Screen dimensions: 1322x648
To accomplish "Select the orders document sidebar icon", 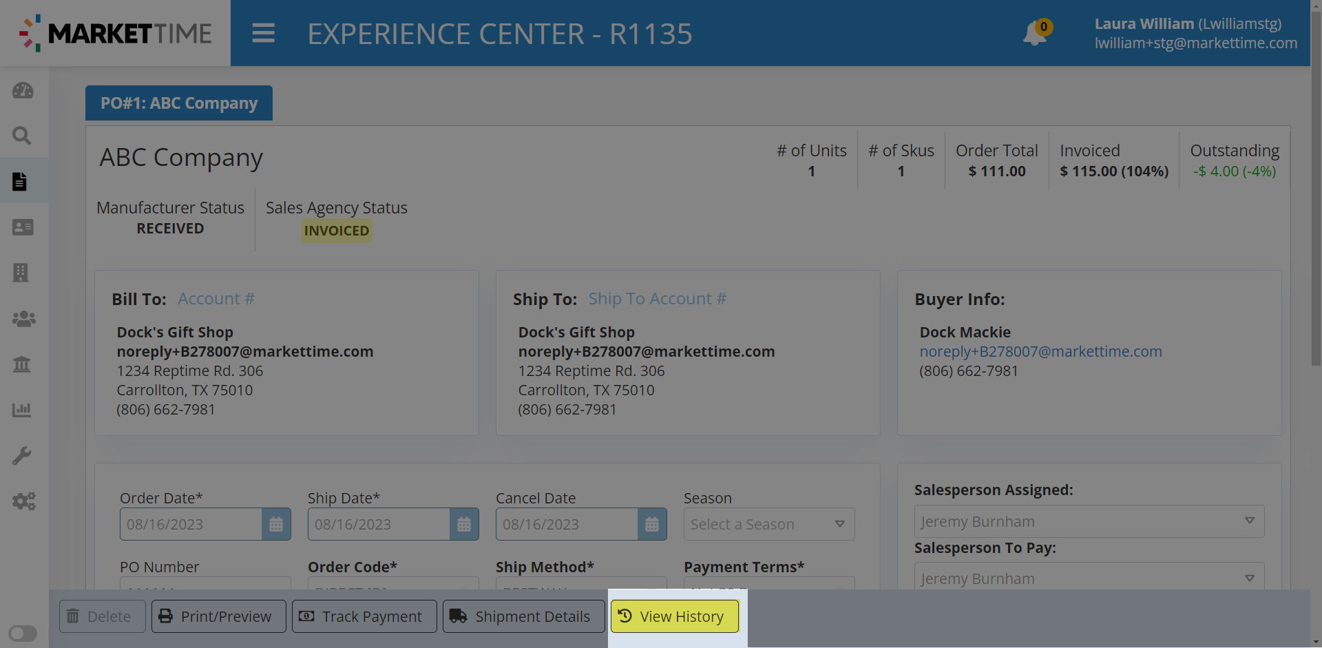I will pyautogui.click(x=20, y=181).
